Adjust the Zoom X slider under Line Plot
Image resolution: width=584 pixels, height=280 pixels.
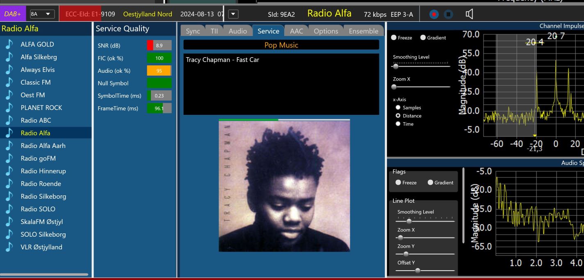tap(401, 237)
